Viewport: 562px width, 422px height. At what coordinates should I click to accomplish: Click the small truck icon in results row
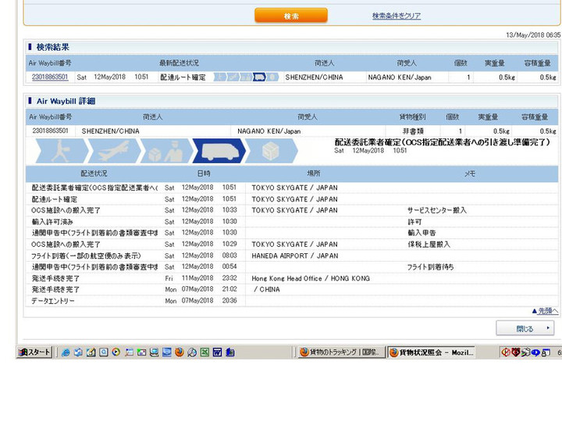[x=259, y=77]
